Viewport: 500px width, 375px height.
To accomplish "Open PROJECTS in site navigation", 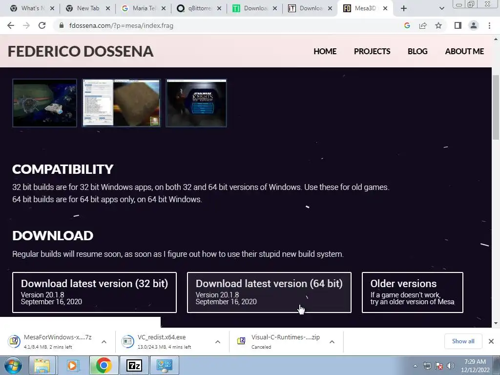I will click(x=372, y=51).
